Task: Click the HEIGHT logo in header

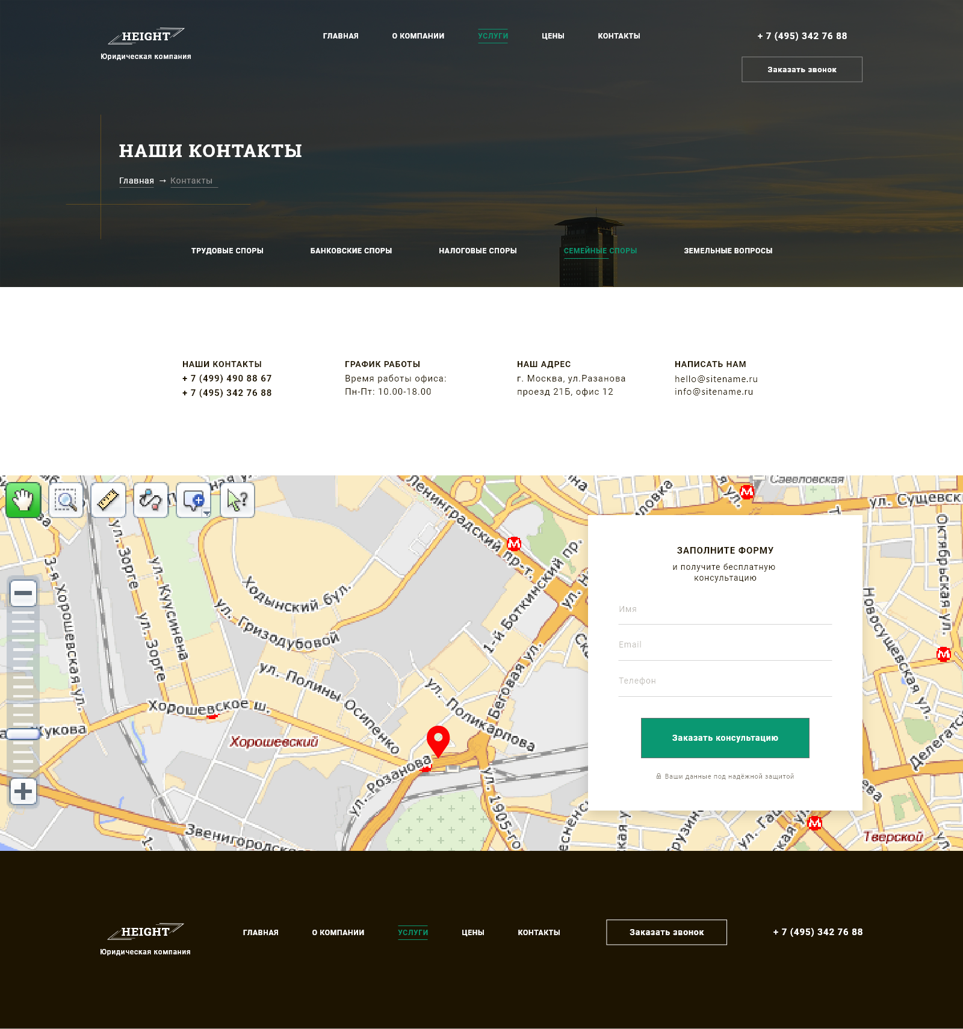Action: [x=146, y=36]
